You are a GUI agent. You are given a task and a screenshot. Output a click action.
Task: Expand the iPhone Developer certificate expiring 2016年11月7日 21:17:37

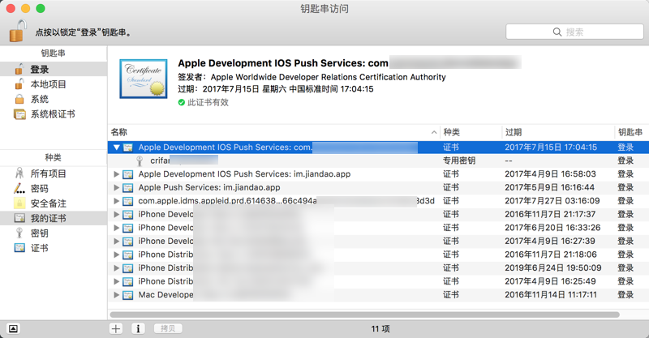pos(117,214)
